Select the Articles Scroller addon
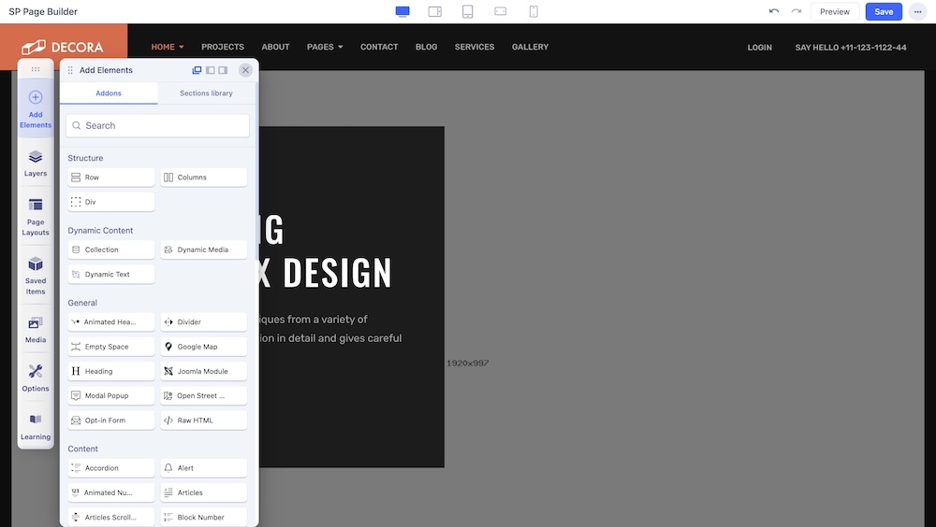The width and height of the screenshot is (936, 527). (111, 517)
